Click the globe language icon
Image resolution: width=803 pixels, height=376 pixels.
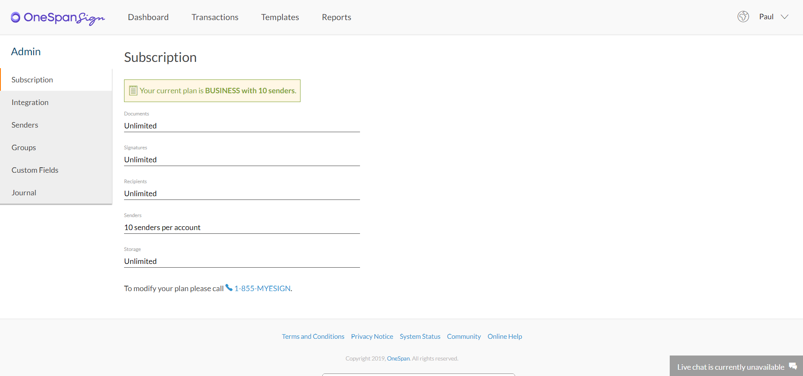coord(743,17)
